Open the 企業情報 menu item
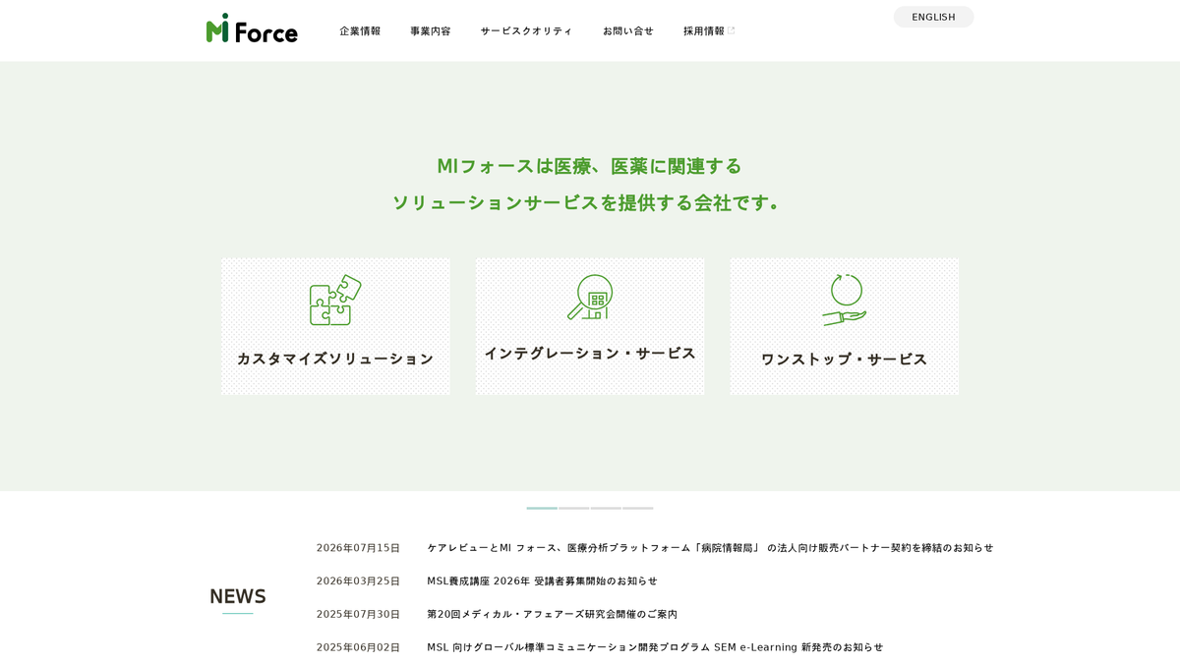1180x663 pixels. [x=360, y=30]
